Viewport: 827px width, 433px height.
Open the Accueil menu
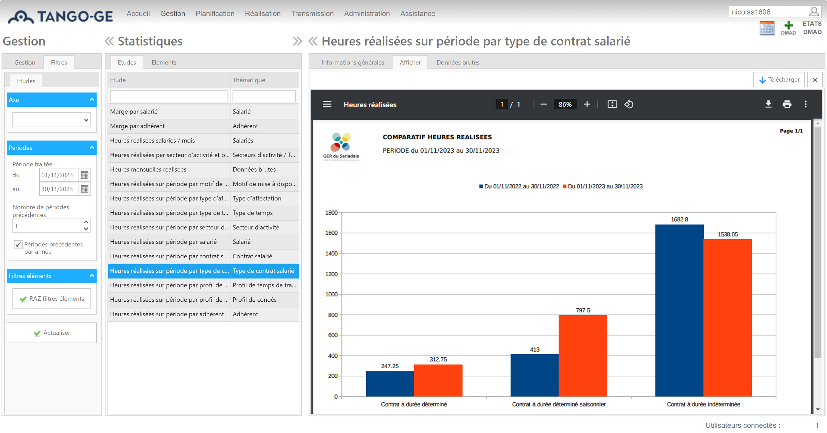(x=138, y=14)
